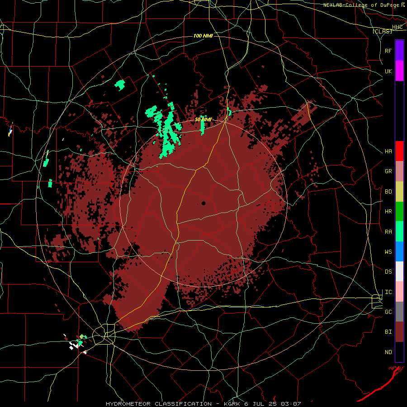Click the ND legend label

tap(388, 352)
